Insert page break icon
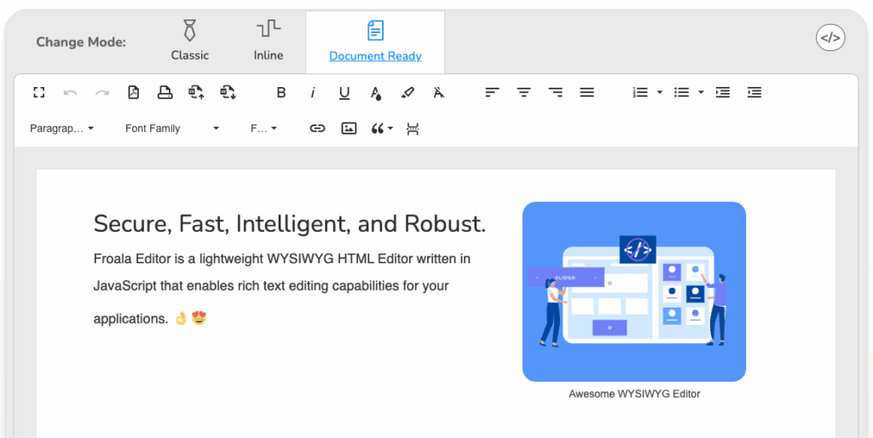The image size is (873, 438). click(413, 130)
